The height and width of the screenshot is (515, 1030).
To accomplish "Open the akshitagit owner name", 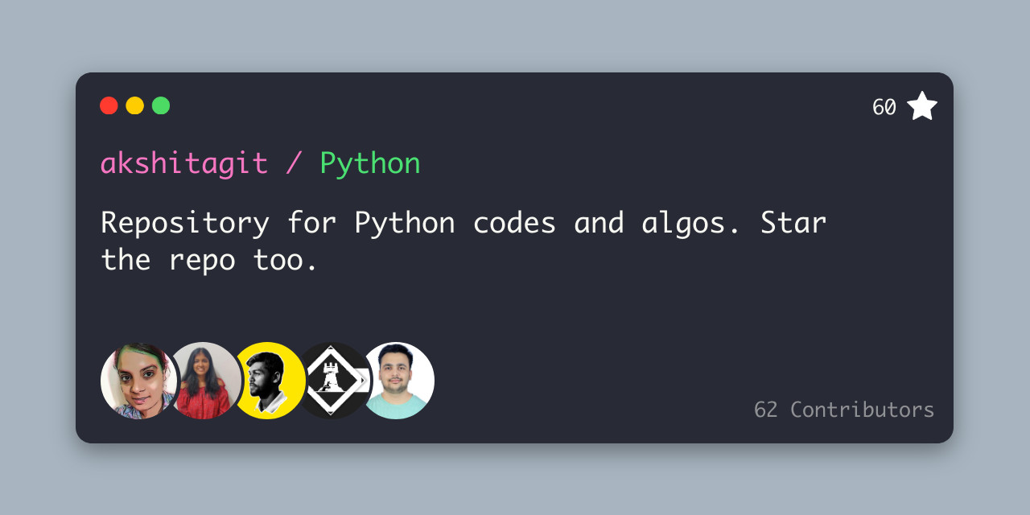I will [184, 163].
